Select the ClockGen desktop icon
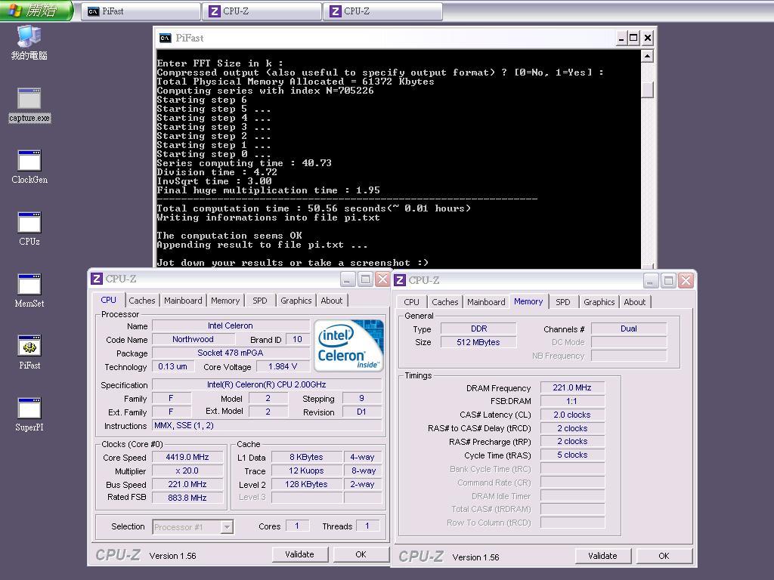Image resolution: width=774 pixels, height=580 pixels. pos(29,167)
